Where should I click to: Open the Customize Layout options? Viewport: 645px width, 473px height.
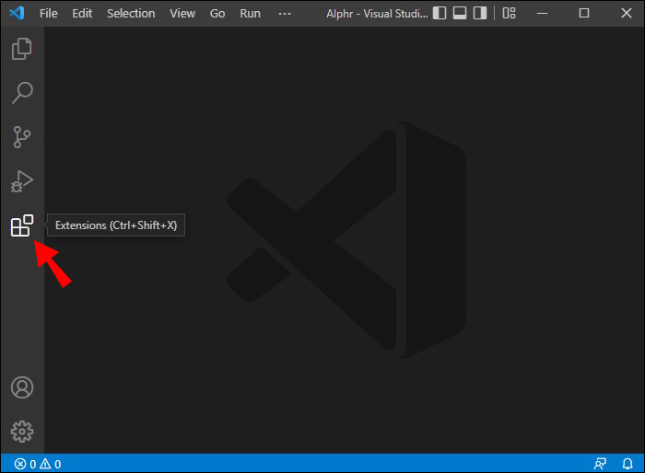point(510,14)
